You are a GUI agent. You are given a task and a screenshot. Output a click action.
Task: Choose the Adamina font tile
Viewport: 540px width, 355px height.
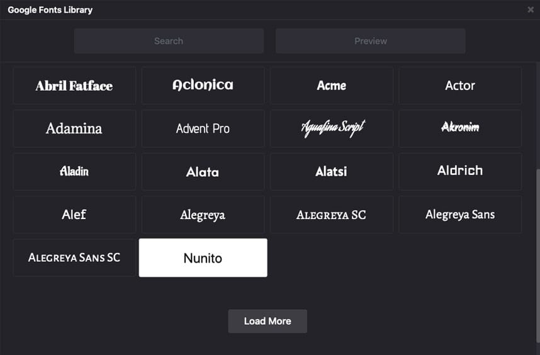click(74, 128)
